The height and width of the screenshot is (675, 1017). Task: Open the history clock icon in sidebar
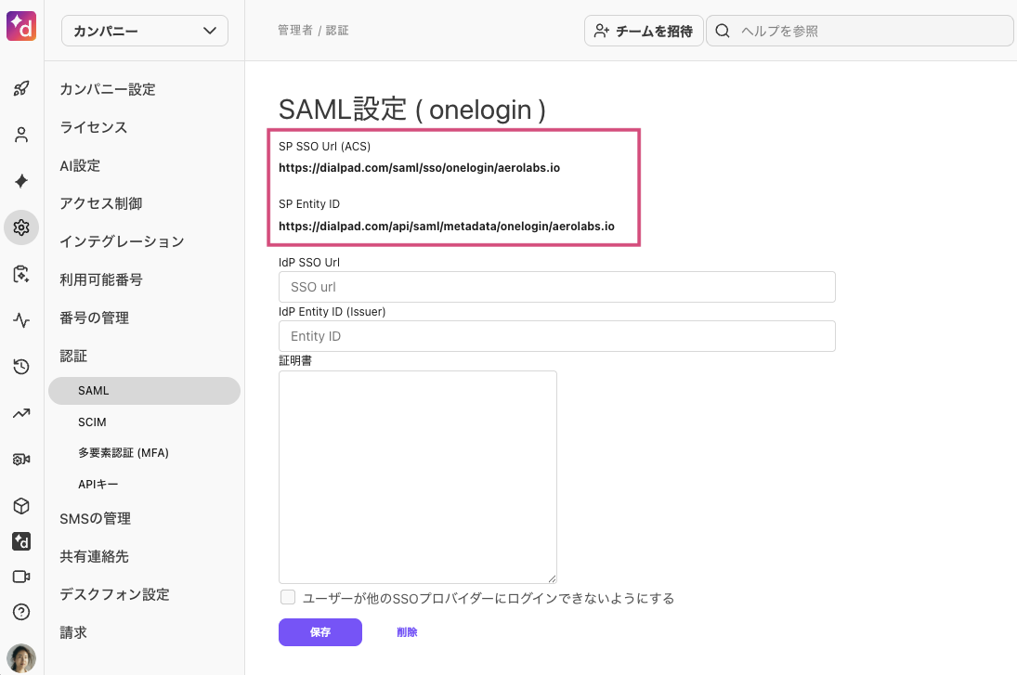click(21, 367)
